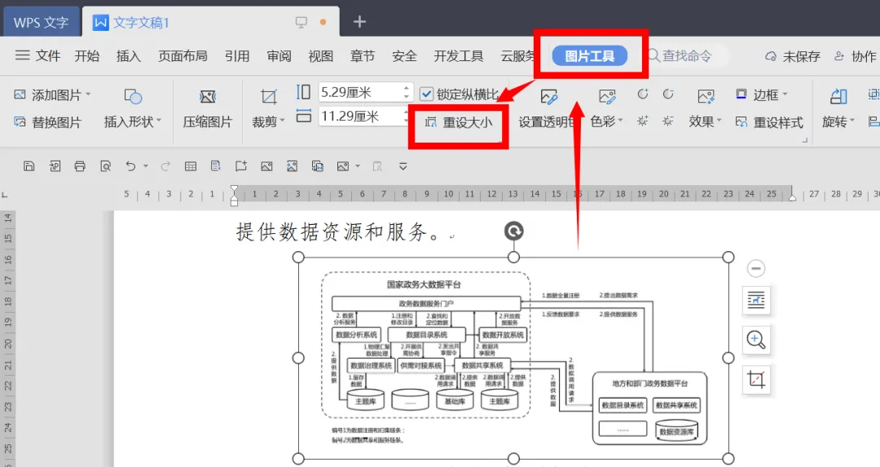
Task: Click the height field stepper arrows
Action: 407,92
